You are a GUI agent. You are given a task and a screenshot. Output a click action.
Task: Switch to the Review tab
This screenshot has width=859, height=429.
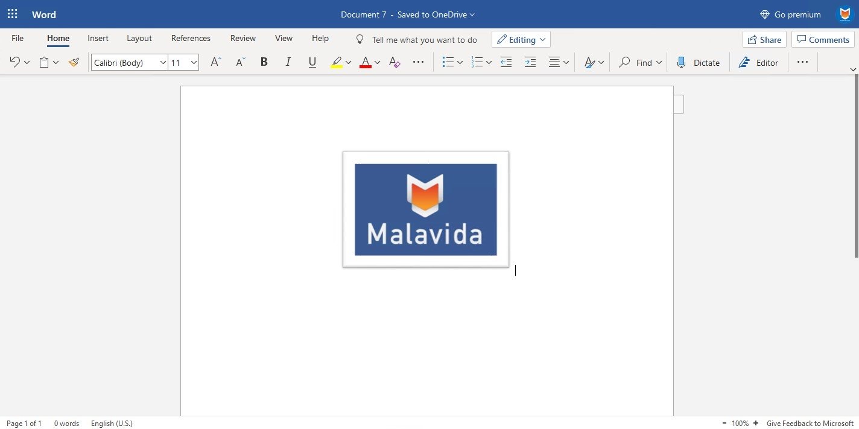coord(243,38)
